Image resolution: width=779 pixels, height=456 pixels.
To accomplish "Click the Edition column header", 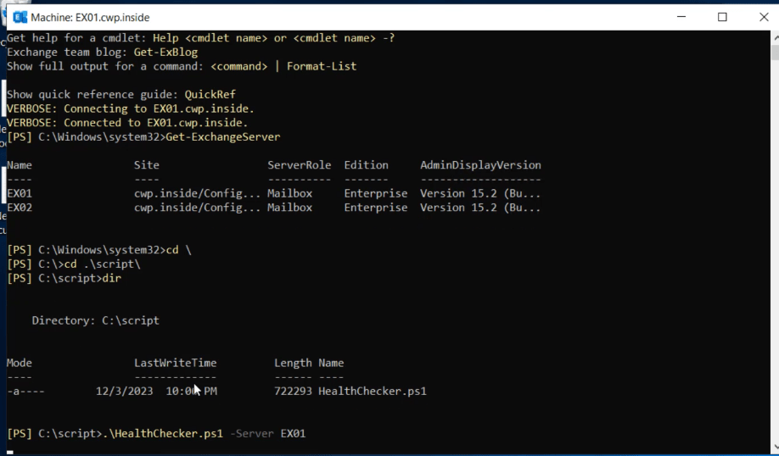I will (366, 165).
